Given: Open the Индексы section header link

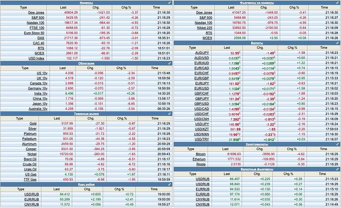Looking at the screenshot, I should pyautogui.click(x=86, y=3).
